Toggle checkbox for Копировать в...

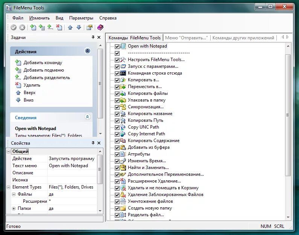click(117, 80)
